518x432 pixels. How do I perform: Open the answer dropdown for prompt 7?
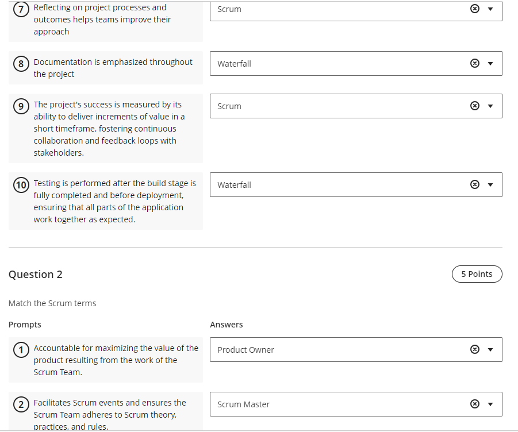coord(490,9)
